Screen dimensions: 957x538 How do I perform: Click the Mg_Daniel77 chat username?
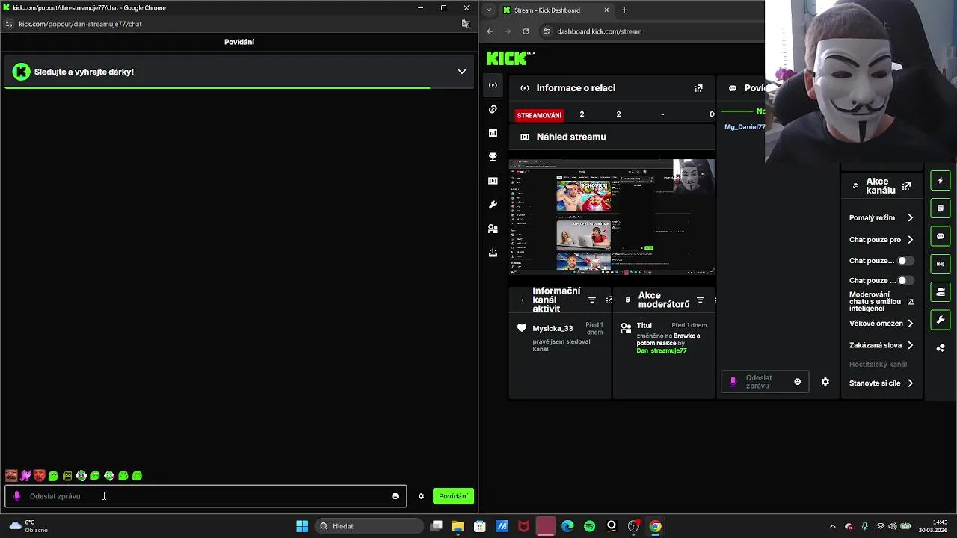745,127
